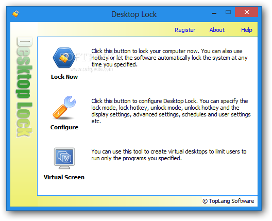Screen dimensions: 272x221
Task: Launch the Virtual Screen monitor icon
Action: point(64,158)
